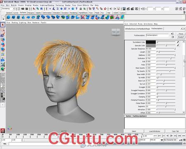Play the animation forward
Image resolution: width=186 pixels, height=149 pixels.
pyautogui.click(x=172, y=136)
